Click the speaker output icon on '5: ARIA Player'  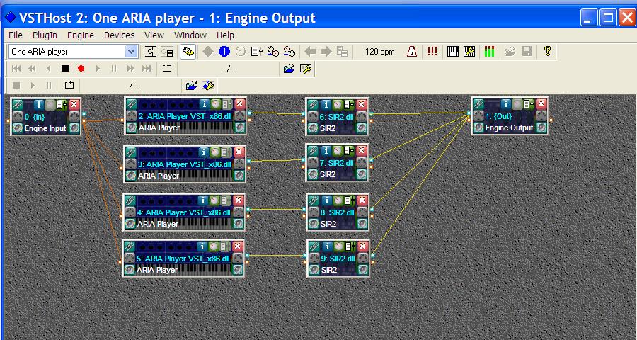238,269
